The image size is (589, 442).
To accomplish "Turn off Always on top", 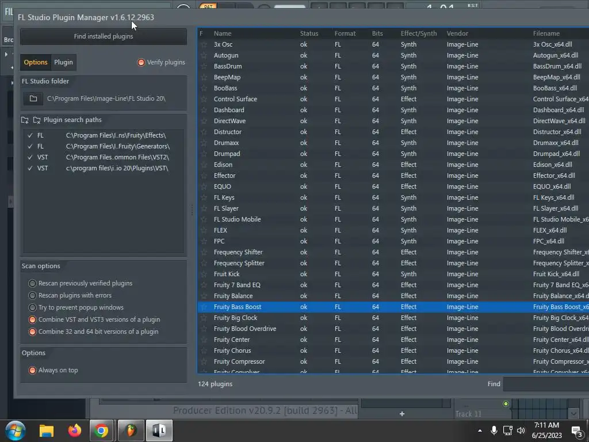I will [x=53, y=370].
